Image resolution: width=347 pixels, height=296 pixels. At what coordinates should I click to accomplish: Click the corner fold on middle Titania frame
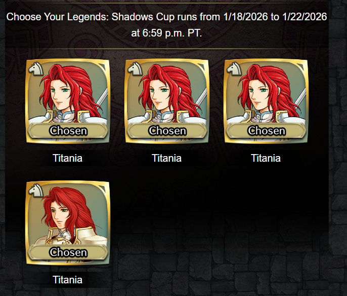(x=201, y=67)
